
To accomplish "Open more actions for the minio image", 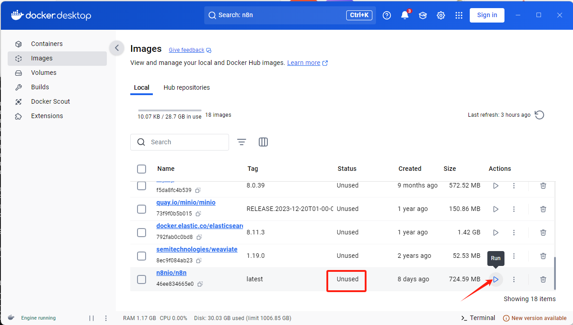I will tap(514, 209).
